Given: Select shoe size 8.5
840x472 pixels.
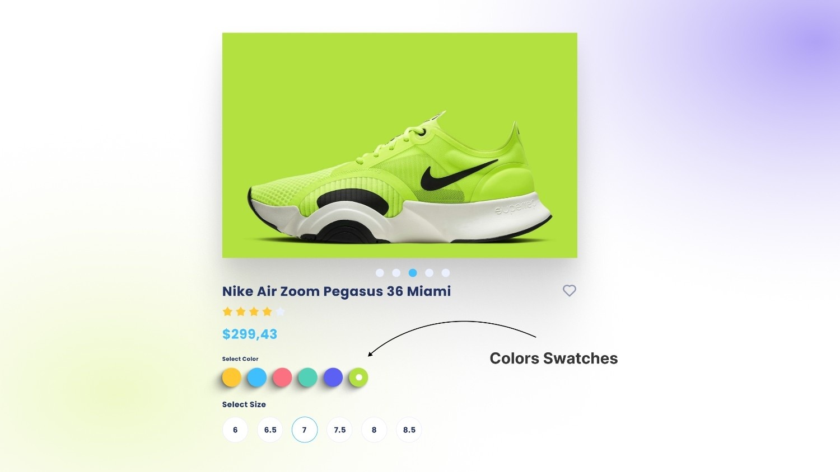Looking at the screenshot, I should click(x=409, y=429).
